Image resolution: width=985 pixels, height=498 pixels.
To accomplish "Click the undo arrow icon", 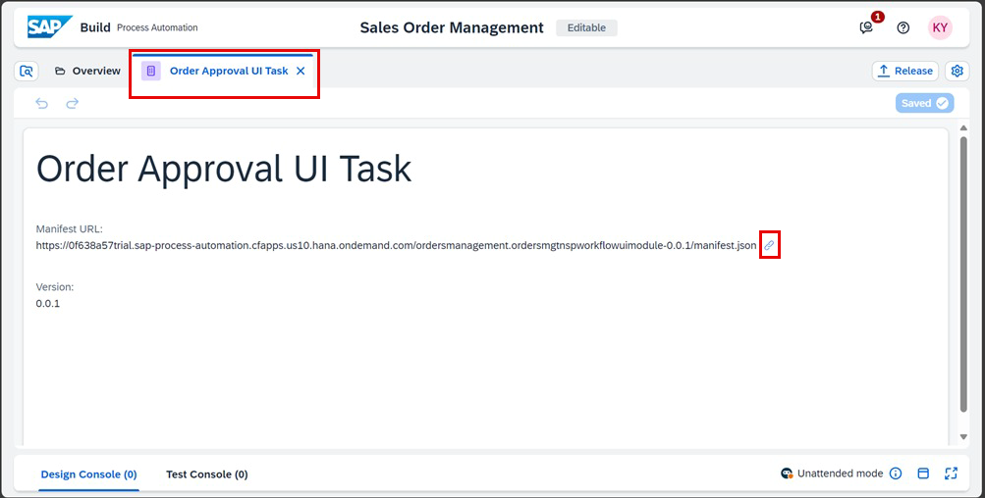I will [x=42, y=104].
